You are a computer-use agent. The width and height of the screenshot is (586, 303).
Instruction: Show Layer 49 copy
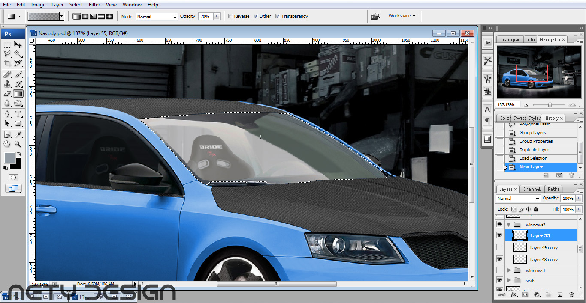pyautogui.click(x=499, y=247)
